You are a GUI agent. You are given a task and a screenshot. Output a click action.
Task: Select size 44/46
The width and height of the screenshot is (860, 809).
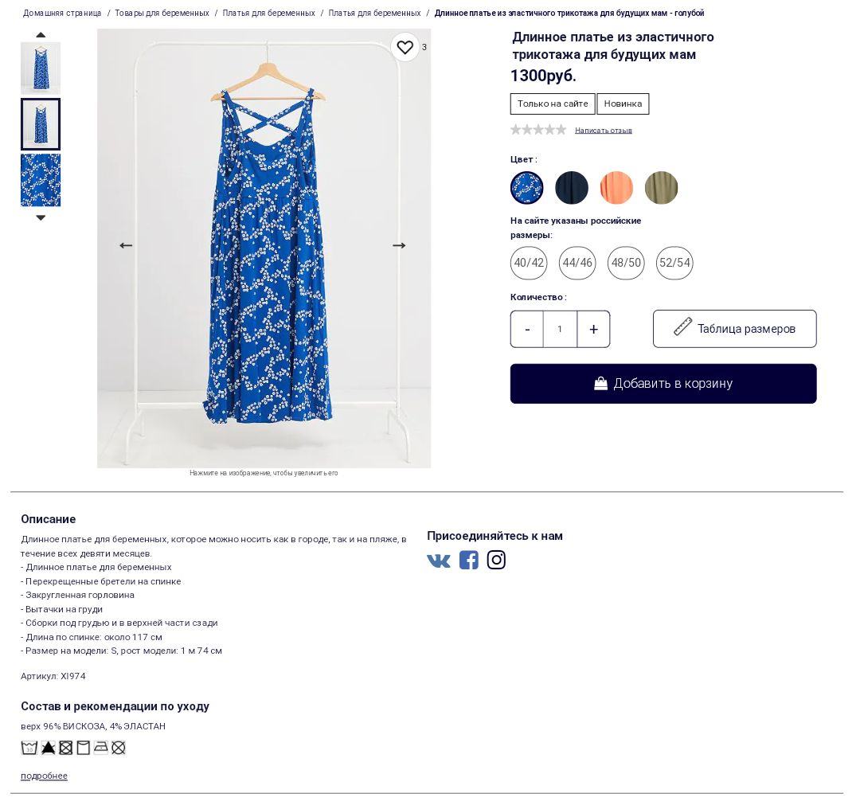[577, 264]
